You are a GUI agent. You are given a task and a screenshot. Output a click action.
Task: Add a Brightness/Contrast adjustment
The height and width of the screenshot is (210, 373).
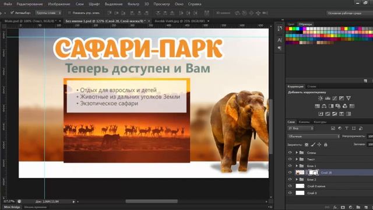pyautogui.click(x=321, y=98)
